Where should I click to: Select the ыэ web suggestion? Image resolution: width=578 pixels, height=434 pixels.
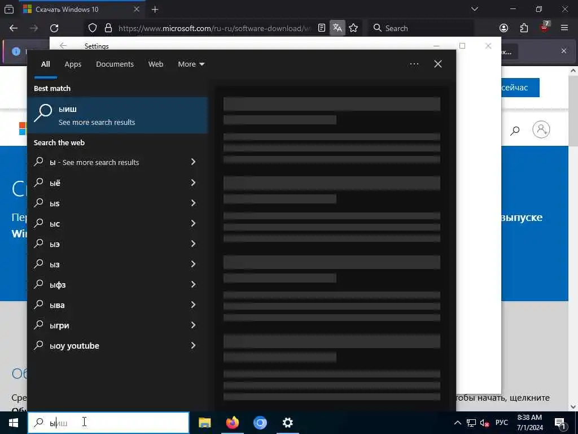(117, 244)
